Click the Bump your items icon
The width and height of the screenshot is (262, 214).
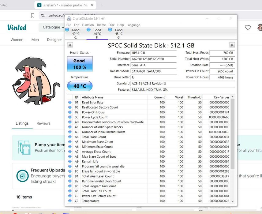coord(24,148)
